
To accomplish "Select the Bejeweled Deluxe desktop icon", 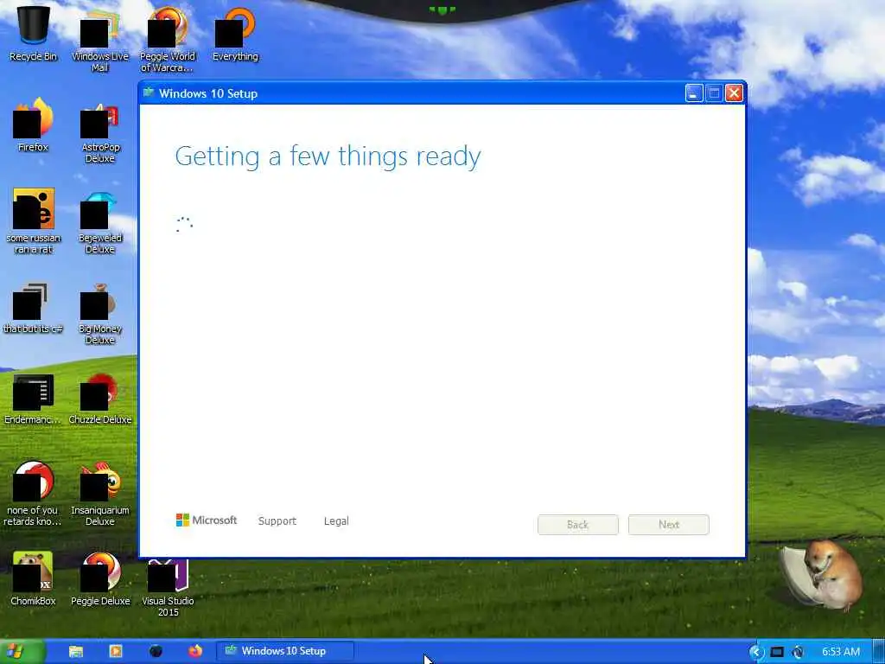I will (100, 222).
